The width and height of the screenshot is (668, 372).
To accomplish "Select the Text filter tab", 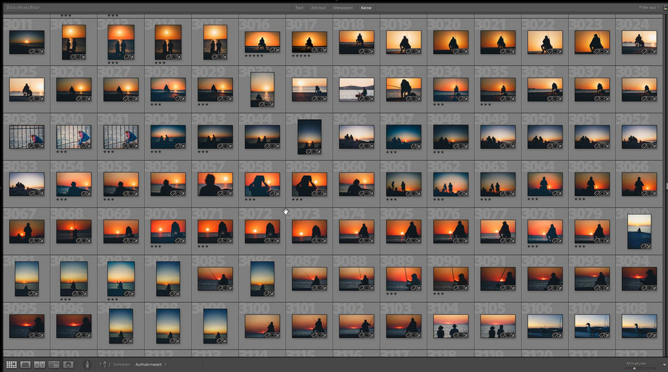I will (299, 8).
